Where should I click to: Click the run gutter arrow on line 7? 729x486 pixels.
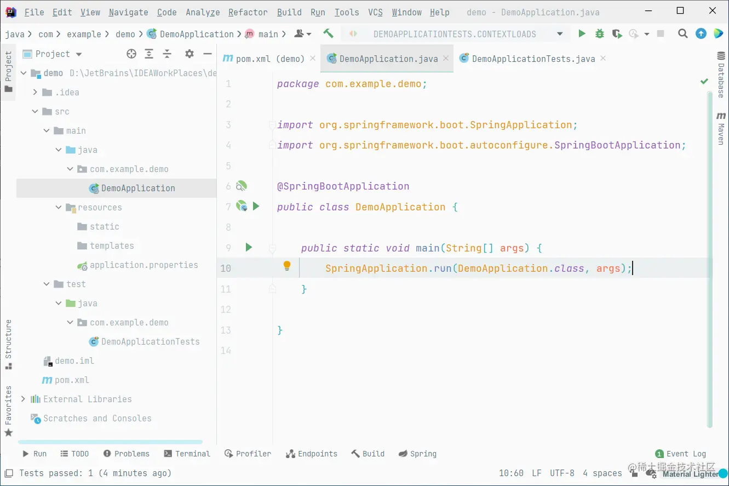point(256,207)
